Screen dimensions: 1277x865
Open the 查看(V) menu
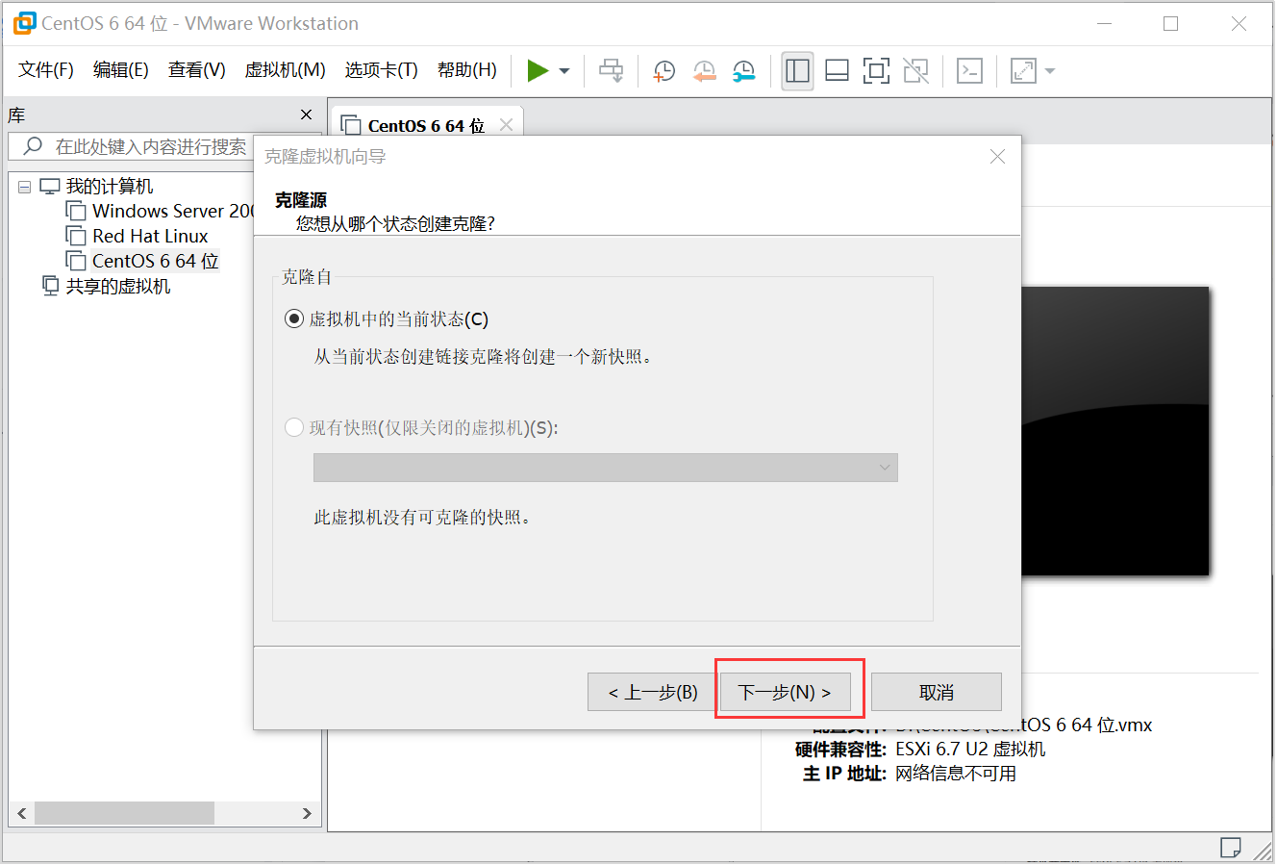(197, 69)
